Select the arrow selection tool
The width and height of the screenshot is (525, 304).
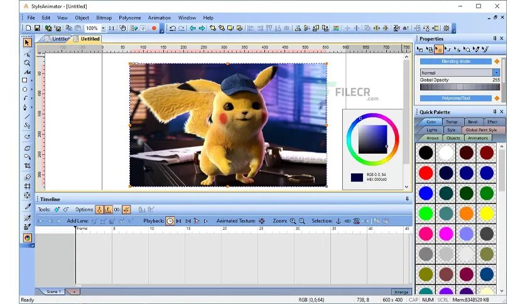(x=27, y=43)
